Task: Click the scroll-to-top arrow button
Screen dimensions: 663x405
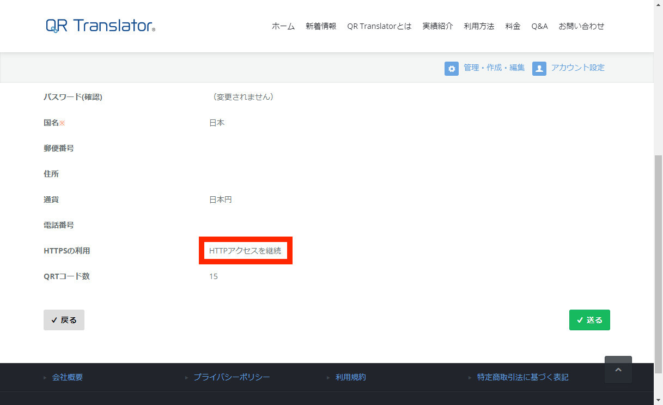Action: (x=618, y=370)
